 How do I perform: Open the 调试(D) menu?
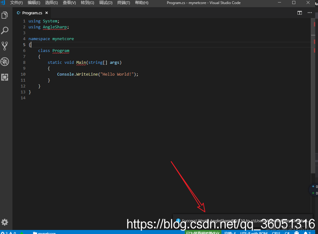(x=106, y=3)
